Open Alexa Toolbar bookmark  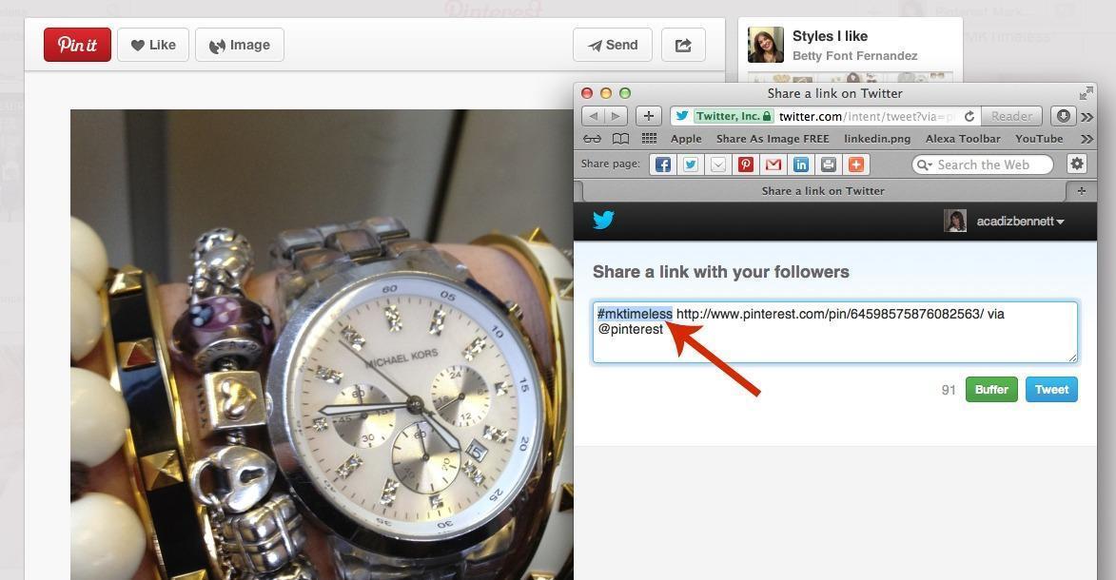click(x=963, y=139)
